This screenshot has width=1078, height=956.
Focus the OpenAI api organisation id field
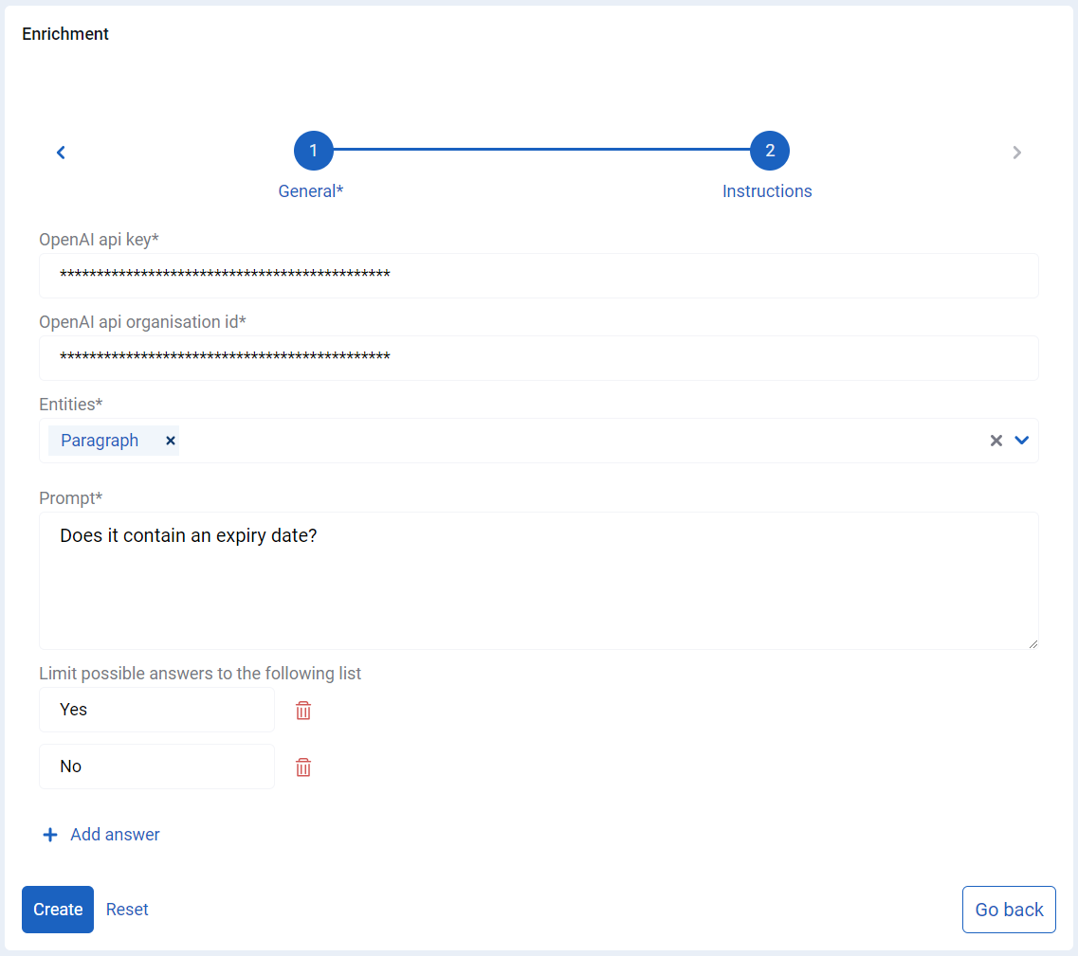pyautogui.click(x=539, y=358)
